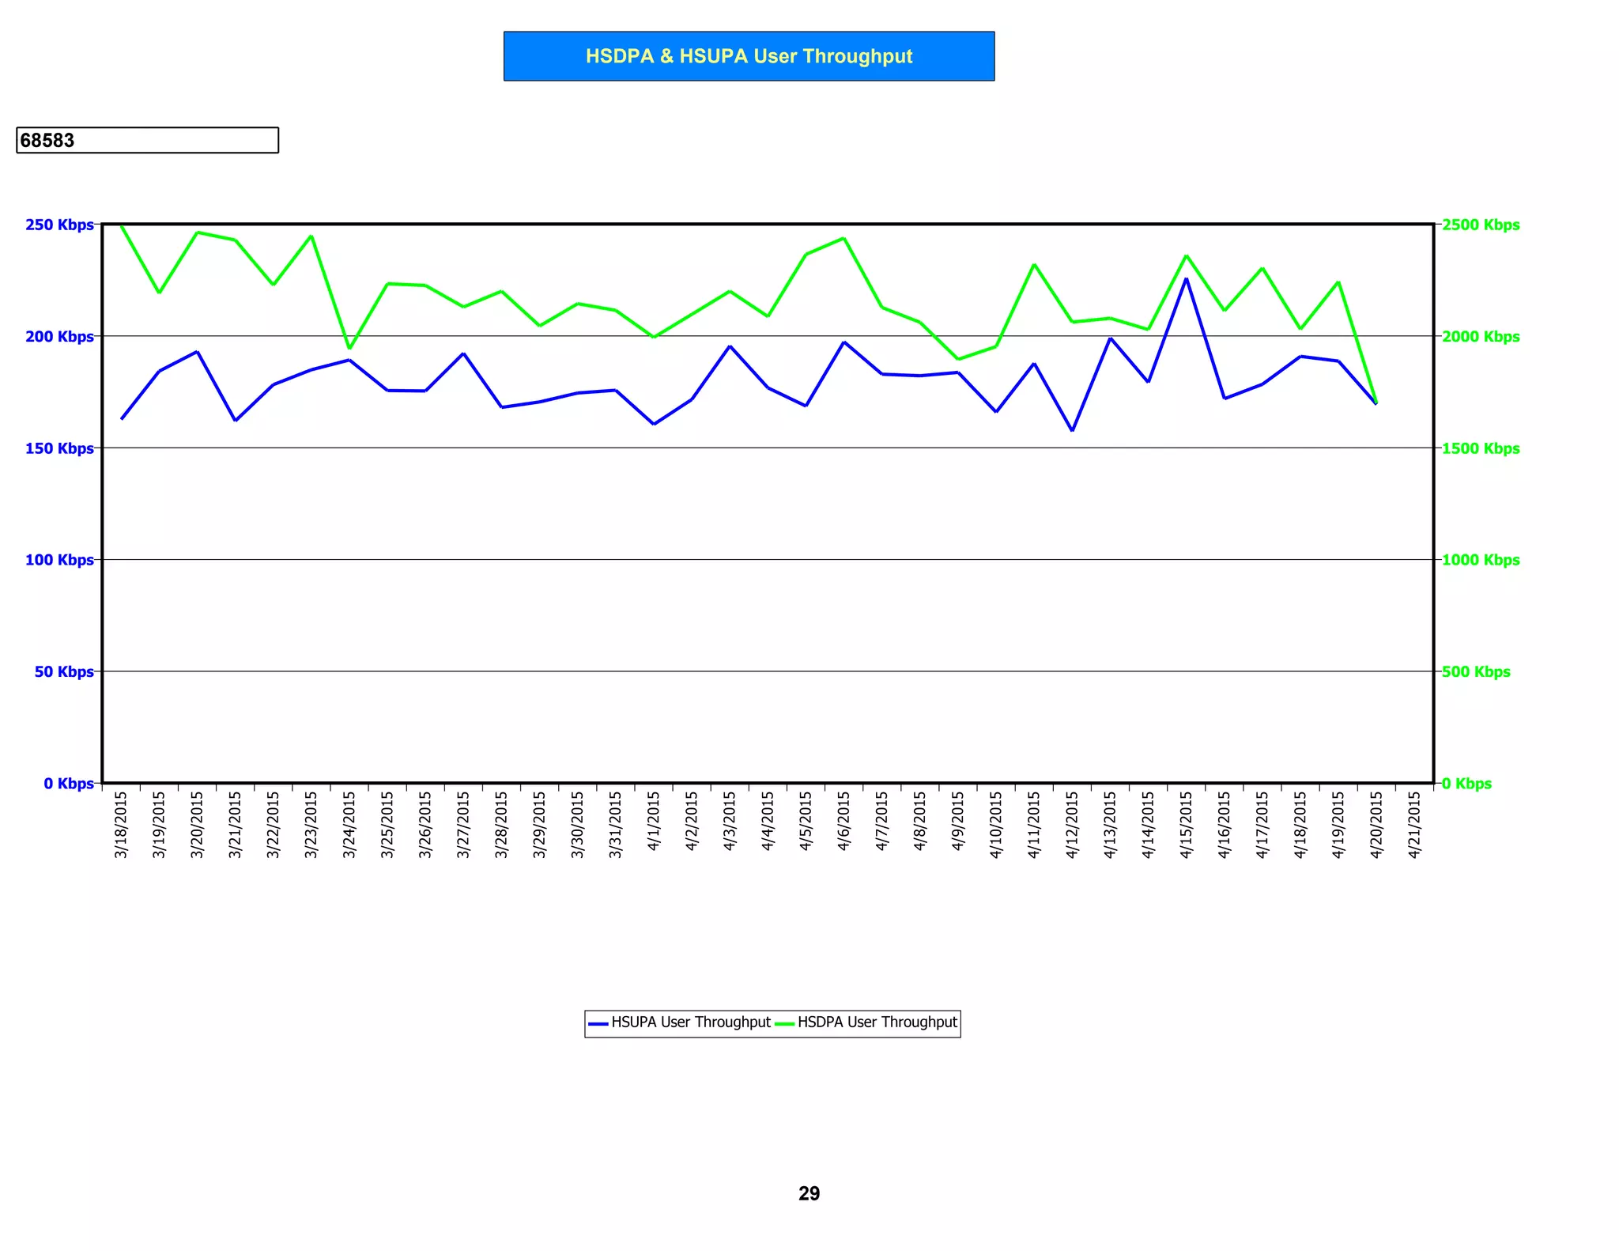This screenshot has width=1619, height=1251.
Task: Click the 4/1/2015 date label
Action: [654, 821]
